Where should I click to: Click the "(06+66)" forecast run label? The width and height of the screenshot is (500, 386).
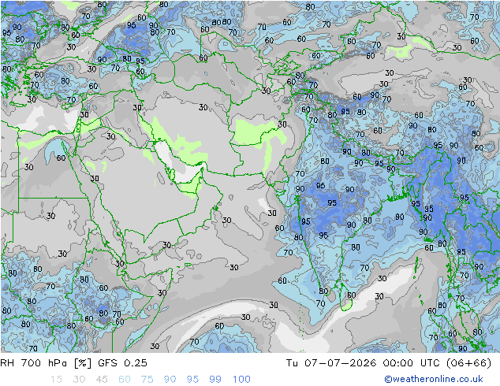coord(468,363)
